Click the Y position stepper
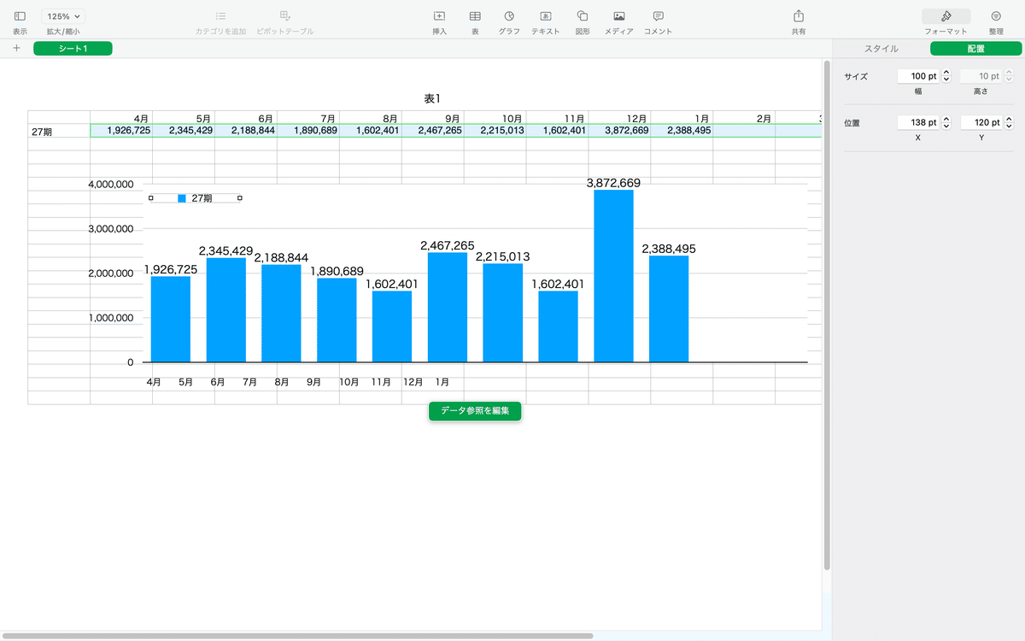The width and height of the screenshot is (1025, 641). pos(1009,122)
